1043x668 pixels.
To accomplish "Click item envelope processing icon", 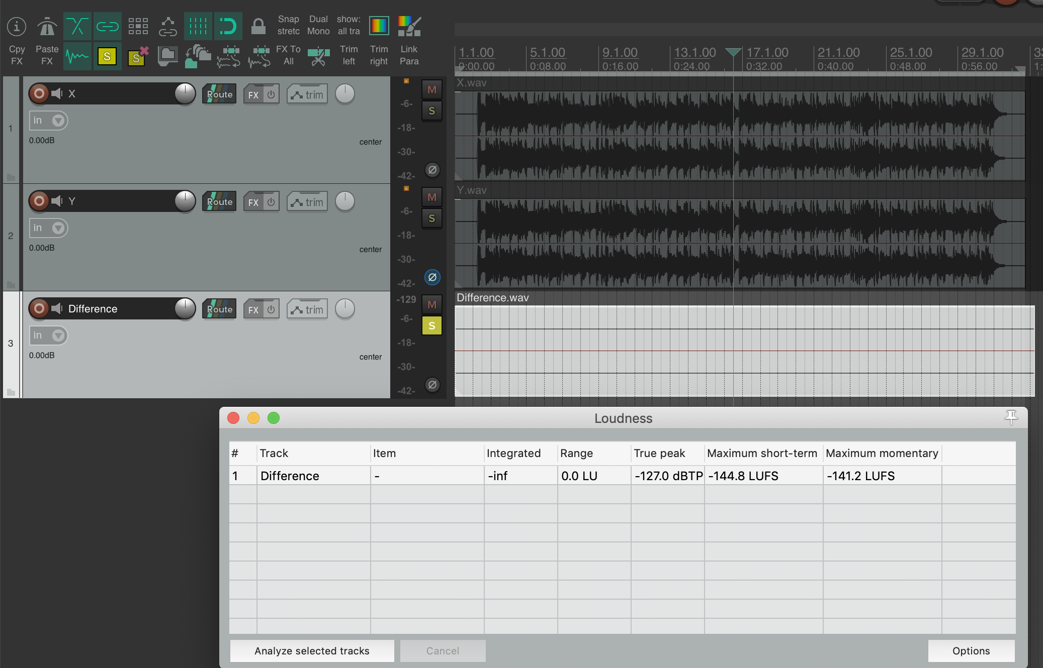I will (229, 56).
